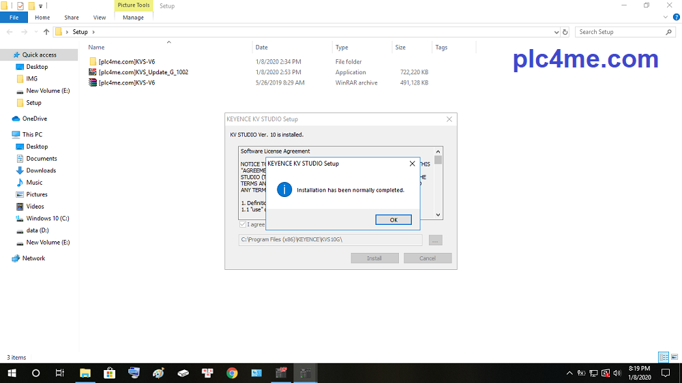Switch to details view layout icon
The height and width of the screenshot is (383, 682).
pyautogui.click(x=664, y=357)
